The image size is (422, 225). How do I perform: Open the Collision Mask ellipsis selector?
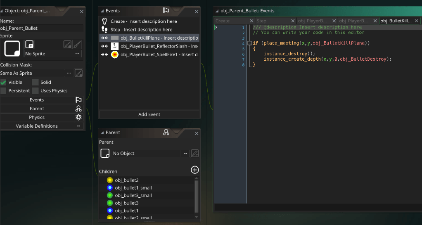[69, 73]
